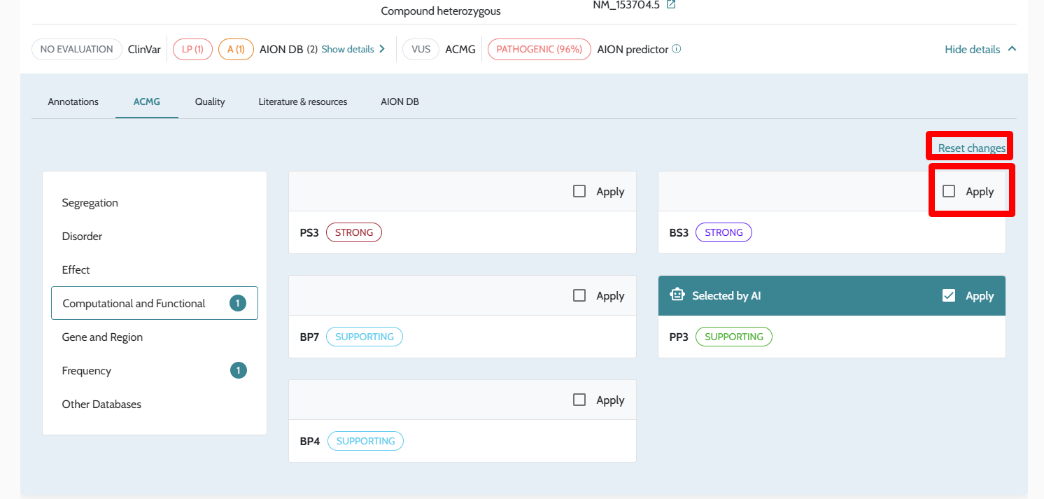Viewport: 1044px width, 499px height.
Task: Open the Literature & resources tab
Action: [303, 101]
